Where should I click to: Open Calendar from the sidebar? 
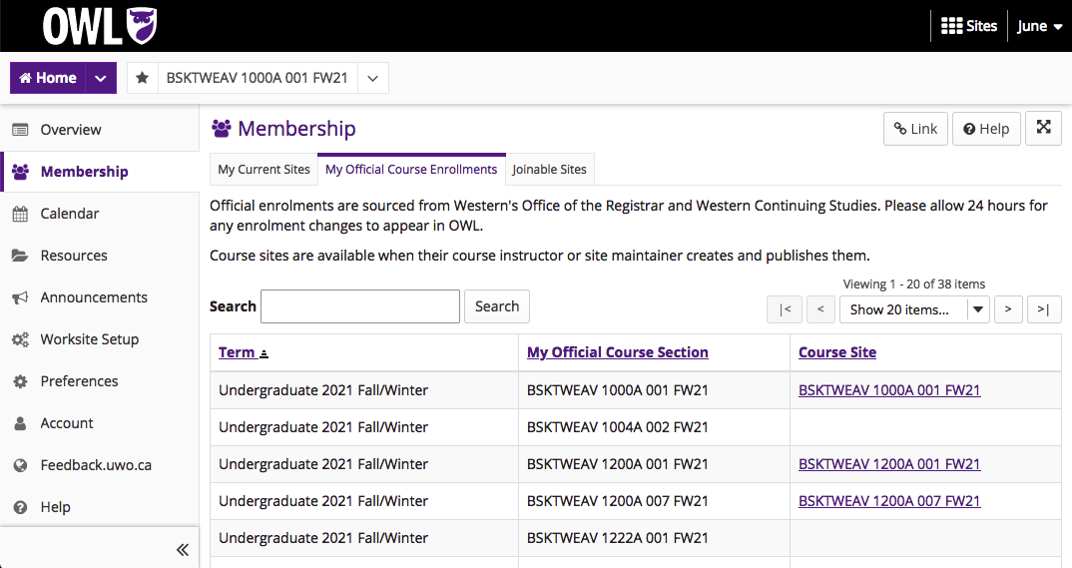(x=69, y=214)
